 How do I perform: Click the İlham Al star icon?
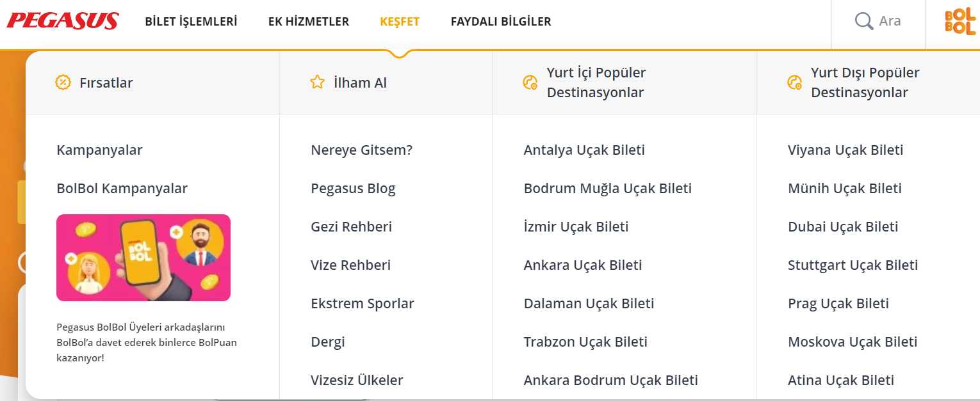(x=317, y=83)
